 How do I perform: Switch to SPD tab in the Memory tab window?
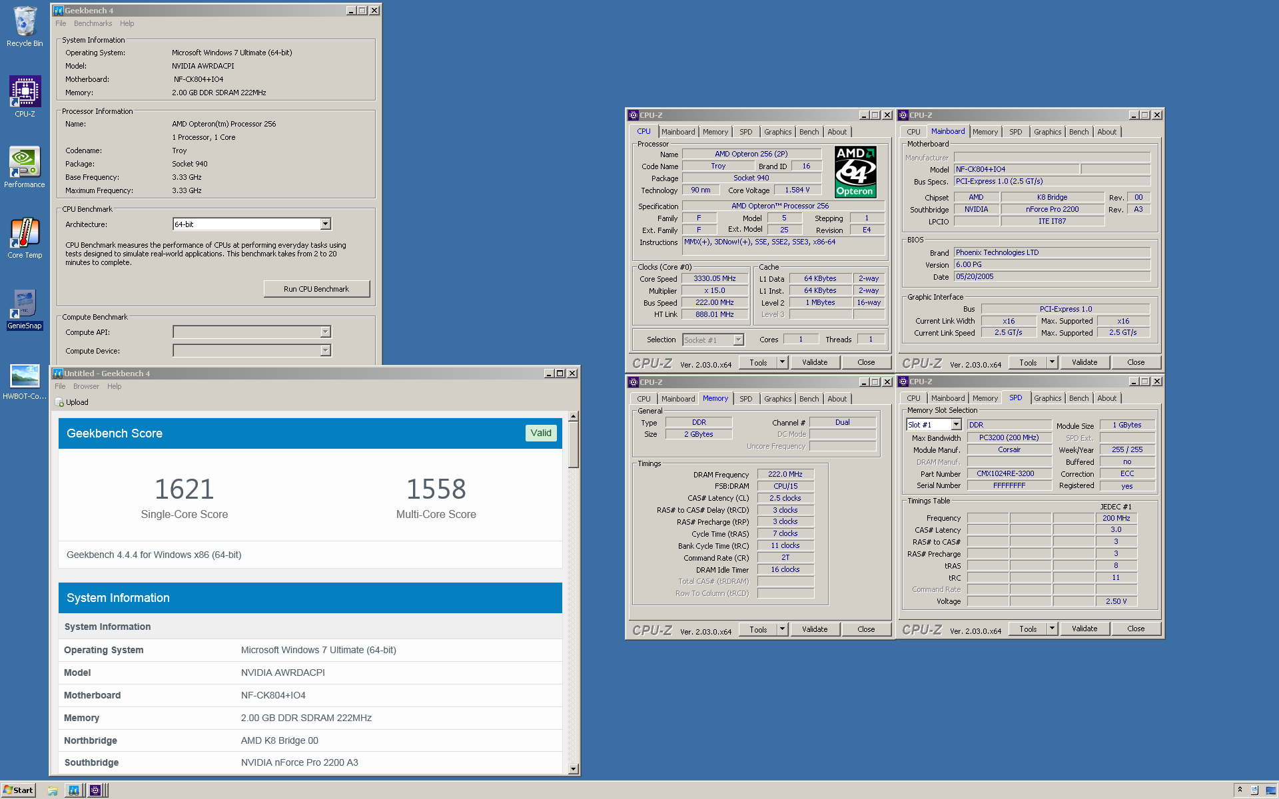coord(746,399)
